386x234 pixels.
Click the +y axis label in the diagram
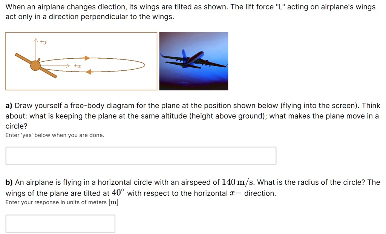coord(43,42)
